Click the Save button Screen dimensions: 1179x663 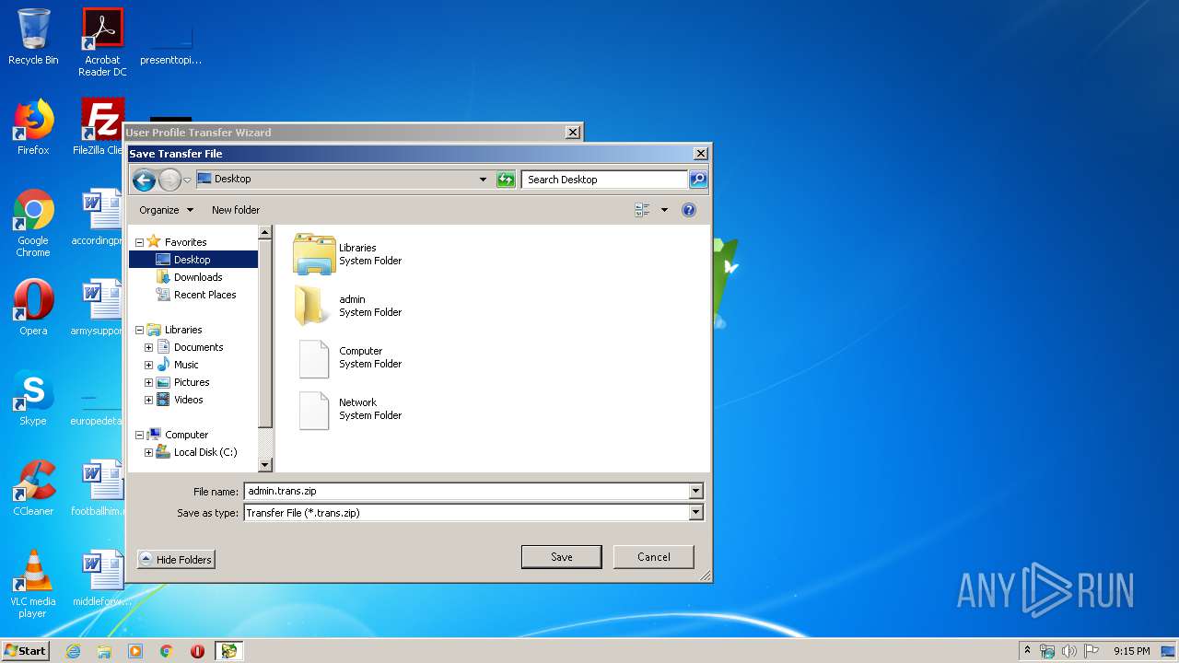tap(561, 557)
